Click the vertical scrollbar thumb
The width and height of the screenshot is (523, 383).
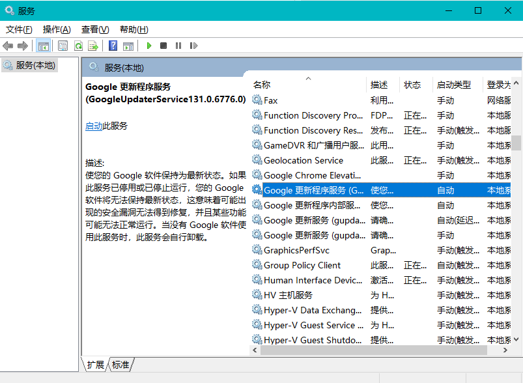pyautogui.click(x=516, y=143)
